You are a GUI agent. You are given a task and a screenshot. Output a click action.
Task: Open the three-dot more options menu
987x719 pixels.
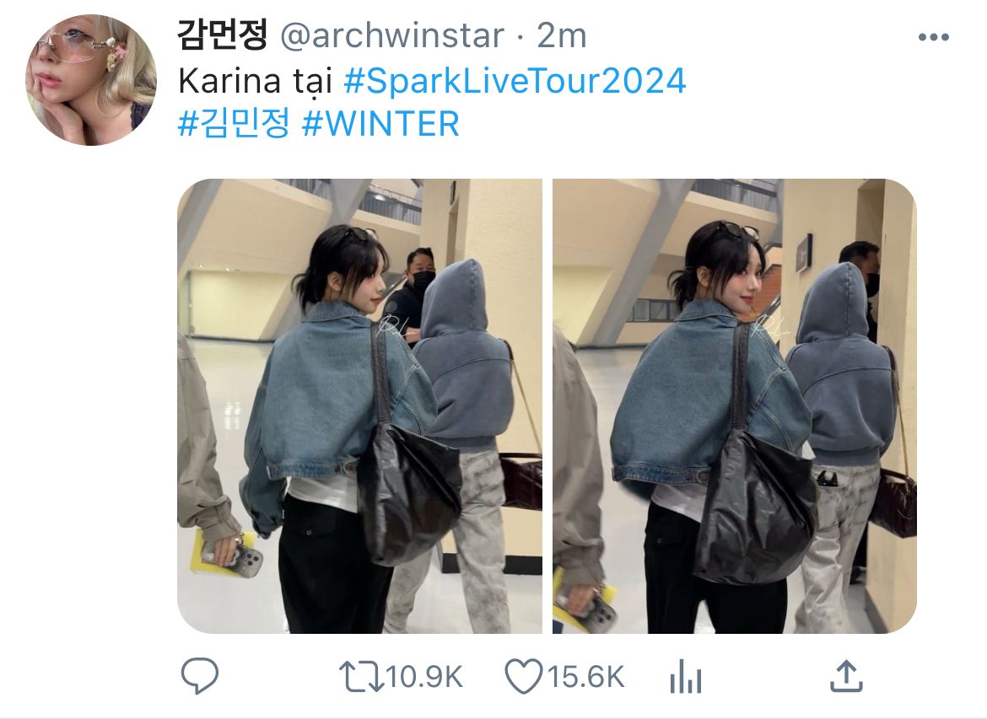click(x=934, y=37)
